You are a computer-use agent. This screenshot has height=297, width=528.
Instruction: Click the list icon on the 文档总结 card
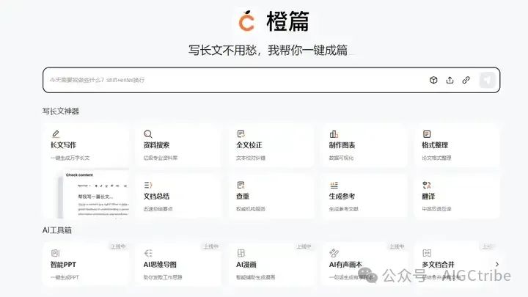(x=148, y=186)
